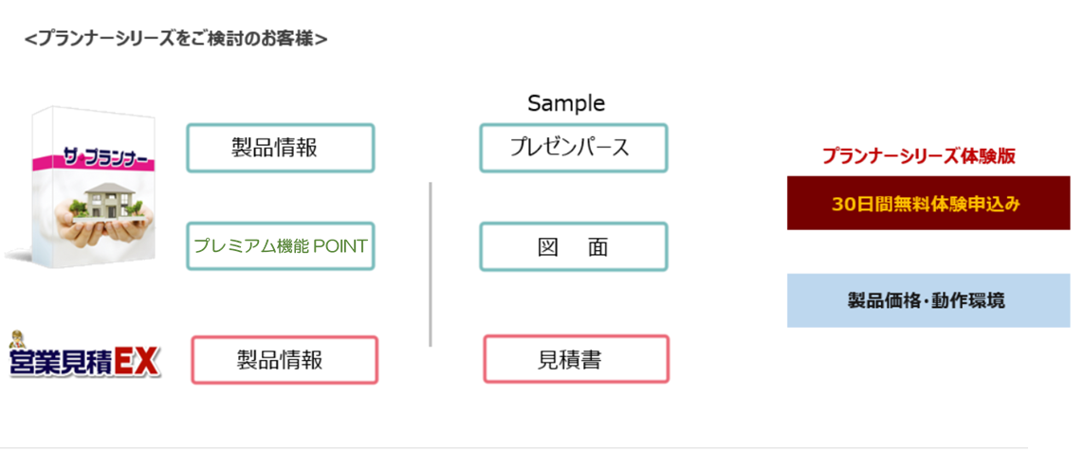This screenshot has height=450, width=1084.
Task: View the プレゼンパース sample
Action: (x=574, y=148)
